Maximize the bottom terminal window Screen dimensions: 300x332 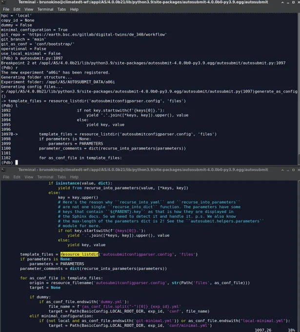294,170
